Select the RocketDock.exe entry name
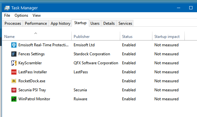Viewport: 197px width, 117px height. (x=32, y=81)
